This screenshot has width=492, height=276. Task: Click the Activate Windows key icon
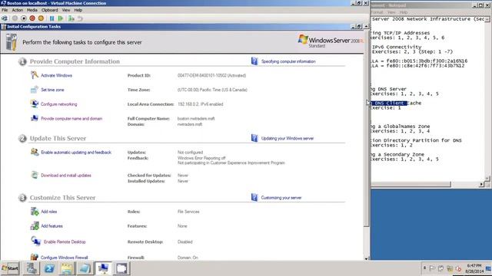34,75
